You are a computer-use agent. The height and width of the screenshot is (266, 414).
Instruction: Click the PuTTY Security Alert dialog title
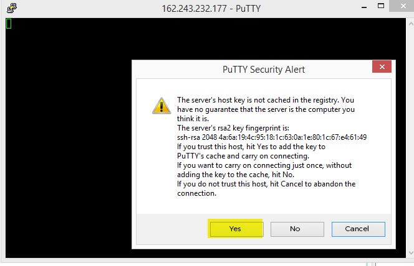pos(264,70)
